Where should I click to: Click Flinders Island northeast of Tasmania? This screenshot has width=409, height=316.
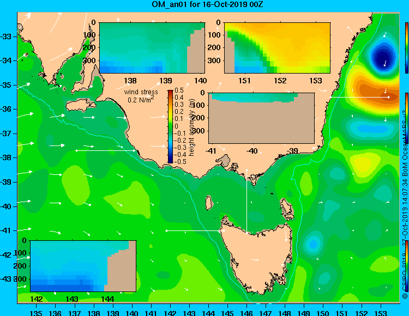287,209
